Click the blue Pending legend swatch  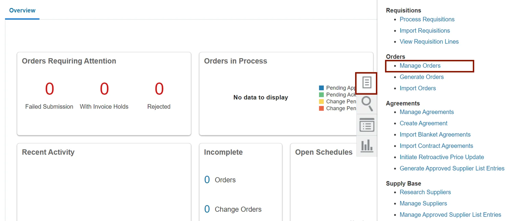click(x=321, y=88)
